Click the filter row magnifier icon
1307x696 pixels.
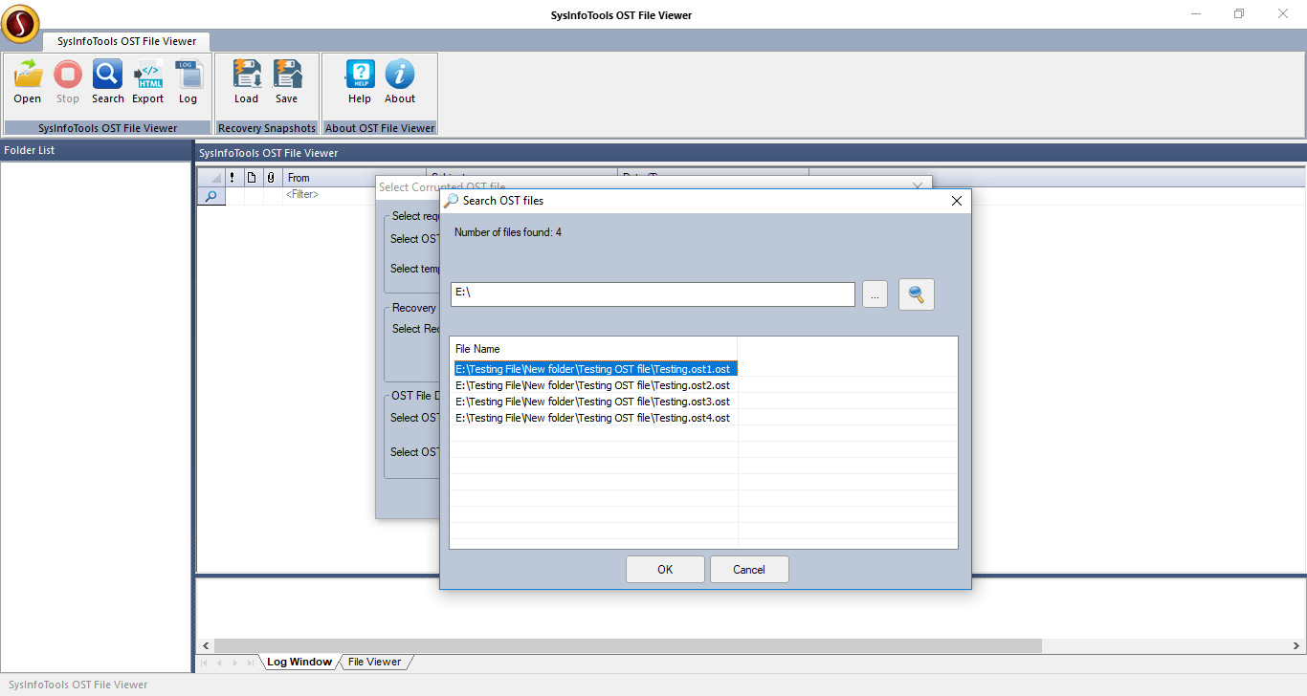[211, 195]
